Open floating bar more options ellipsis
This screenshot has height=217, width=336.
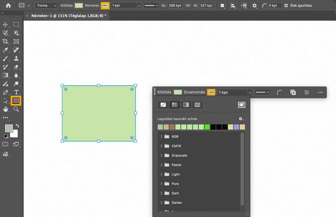[x=320, y=92]
